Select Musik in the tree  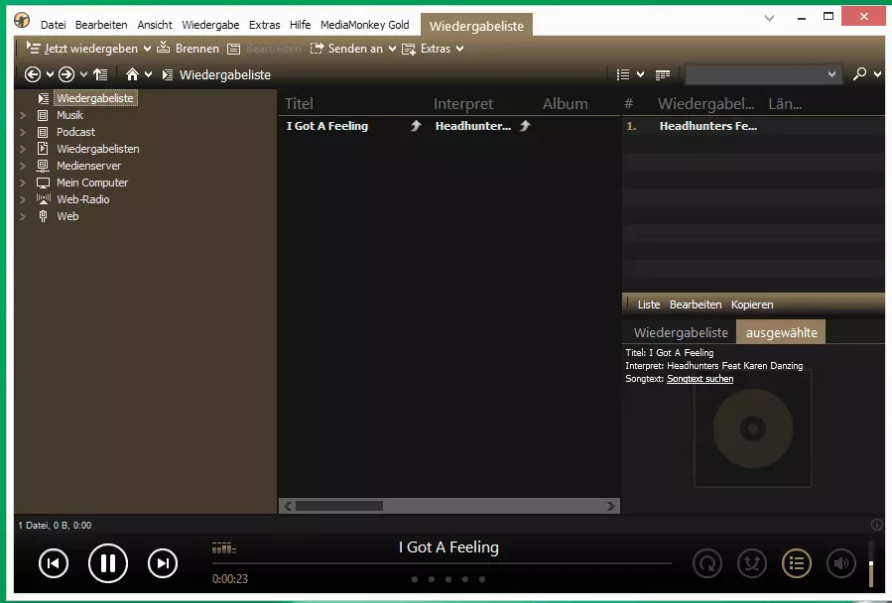70,115
